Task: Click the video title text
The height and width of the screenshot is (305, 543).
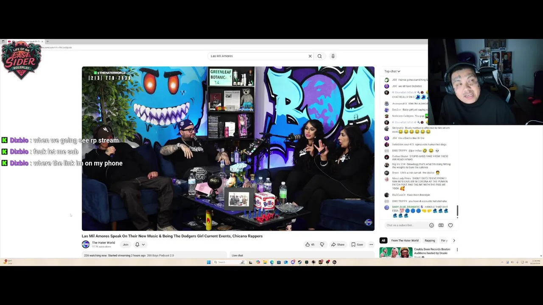Action: [172, 236]
